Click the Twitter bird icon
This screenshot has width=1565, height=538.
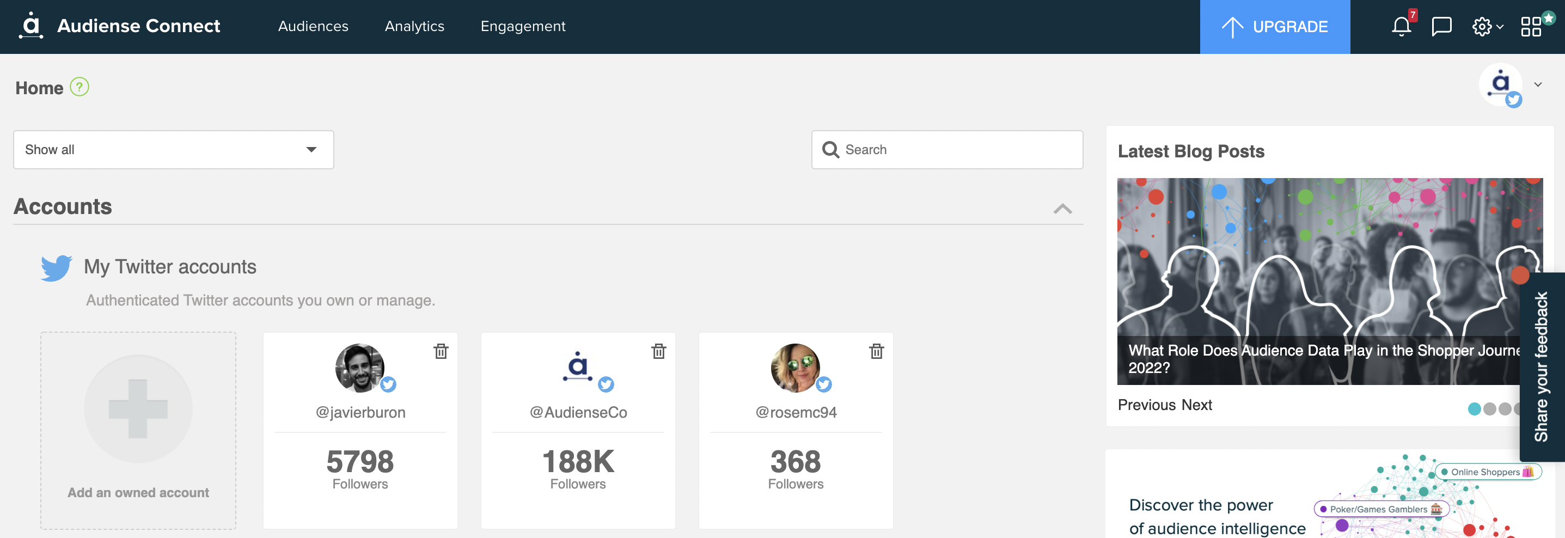[57, 268]
